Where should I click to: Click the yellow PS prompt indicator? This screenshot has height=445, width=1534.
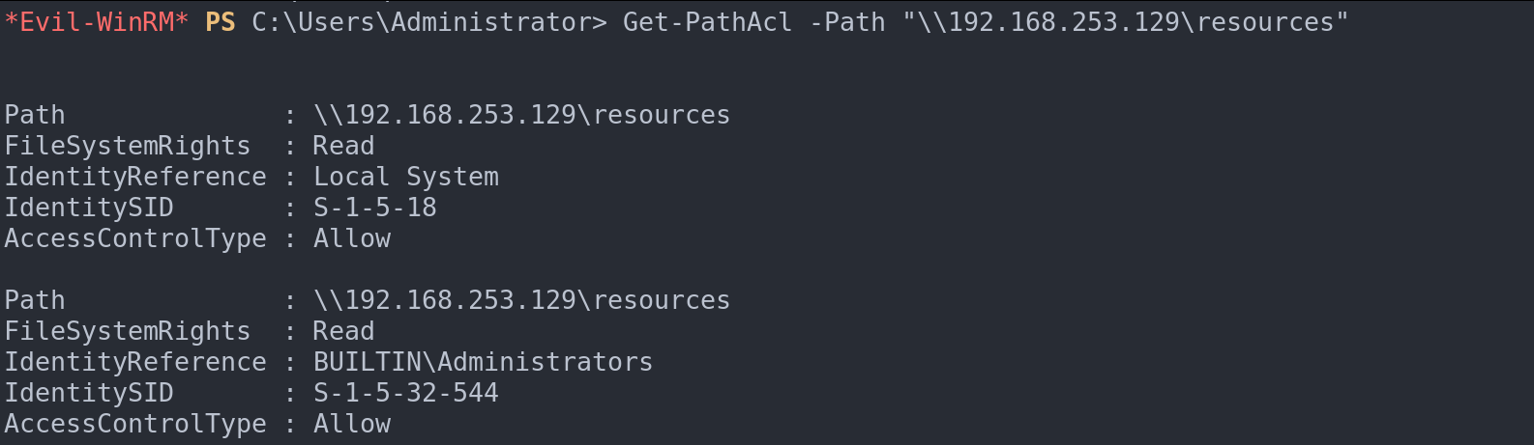(221, 22)
